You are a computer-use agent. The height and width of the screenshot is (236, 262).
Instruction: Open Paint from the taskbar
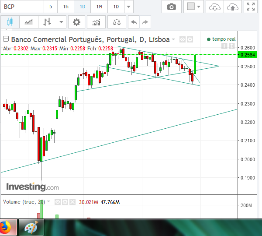[31, 227]
